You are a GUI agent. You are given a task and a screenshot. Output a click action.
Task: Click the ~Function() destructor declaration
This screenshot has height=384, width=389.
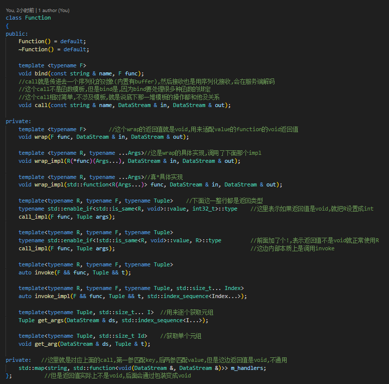[35, 49]
